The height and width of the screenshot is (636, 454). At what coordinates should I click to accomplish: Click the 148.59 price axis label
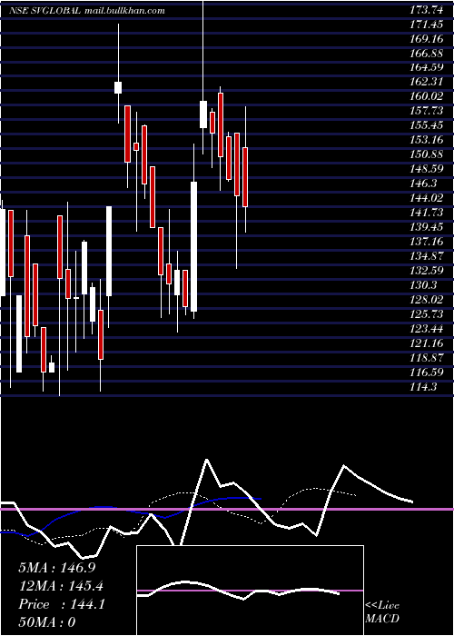point(427,169)
